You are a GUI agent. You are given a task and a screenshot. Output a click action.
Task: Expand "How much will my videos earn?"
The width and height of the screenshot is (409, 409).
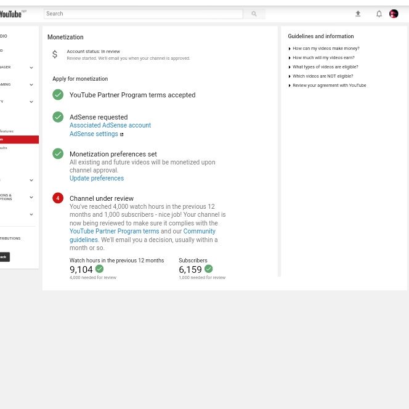tap(323, 58)
